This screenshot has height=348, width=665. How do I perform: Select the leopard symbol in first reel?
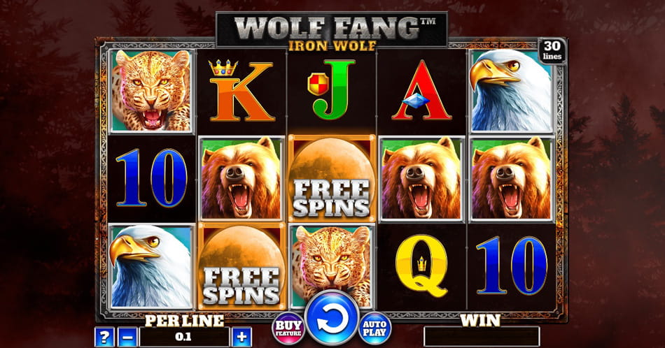(x=151, y=91)
